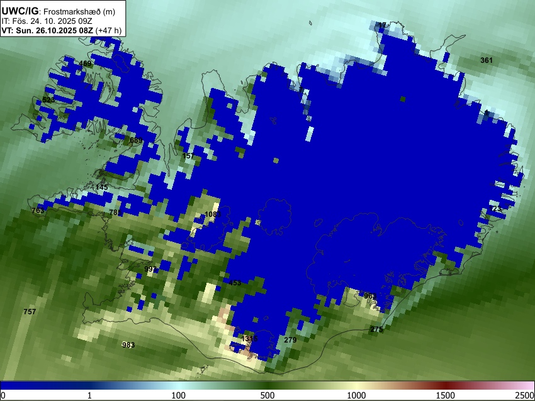535x401 pixels.
Task: Click the 'UWC/IG: Frostmarkshæð (m)' title text
Action: click(59, 11)
